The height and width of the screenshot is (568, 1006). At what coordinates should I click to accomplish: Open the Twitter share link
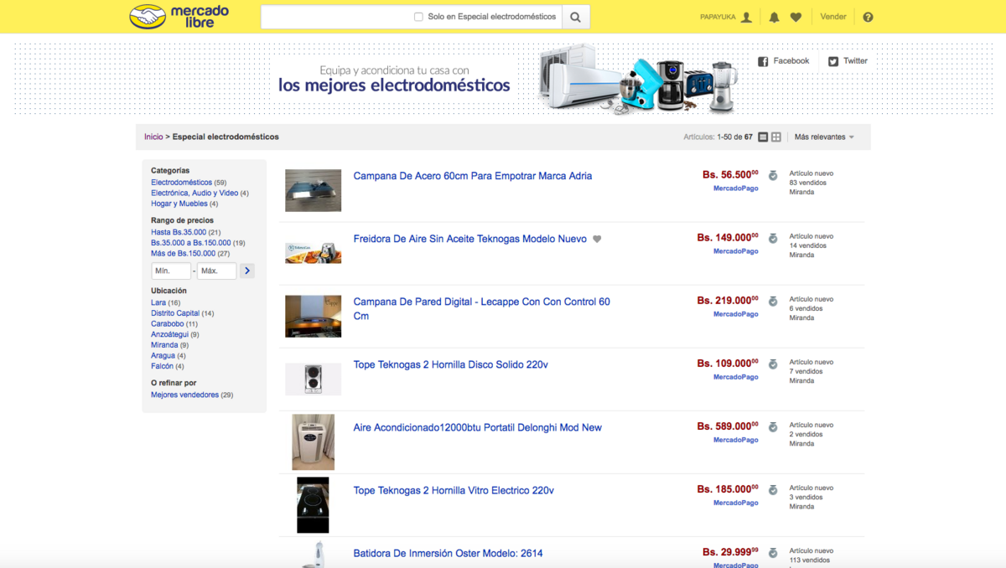[x=848, y=61]
